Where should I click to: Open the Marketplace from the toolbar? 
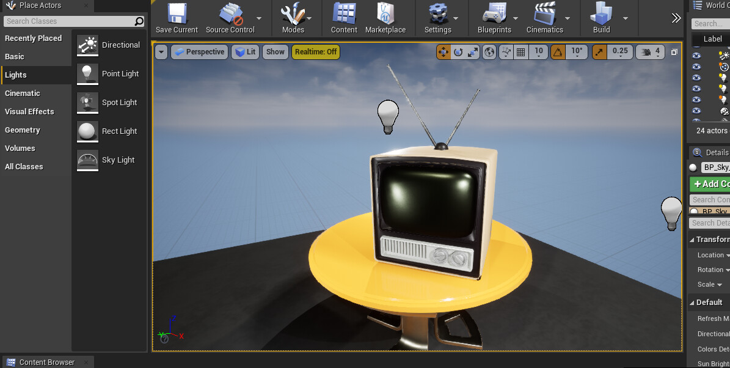385,18
